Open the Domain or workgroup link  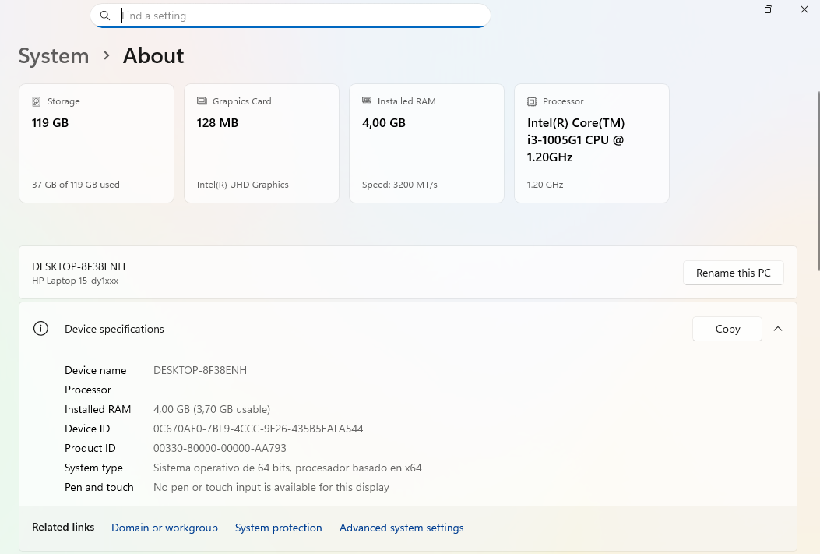click(164, 528)
